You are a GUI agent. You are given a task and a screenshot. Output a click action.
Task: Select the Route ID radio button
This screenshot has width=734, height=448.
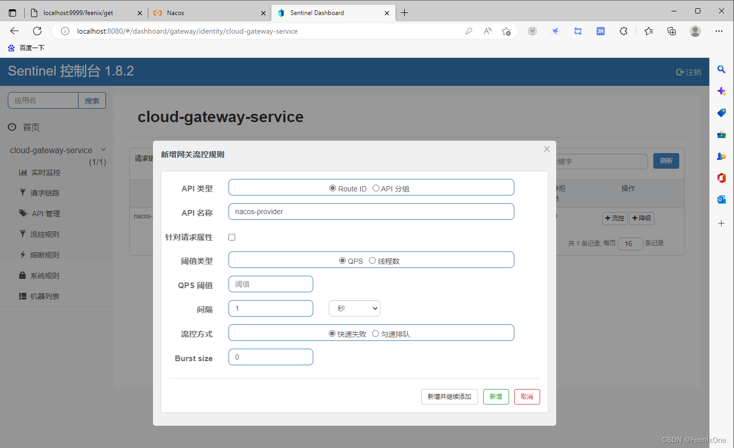click(332, 188)
